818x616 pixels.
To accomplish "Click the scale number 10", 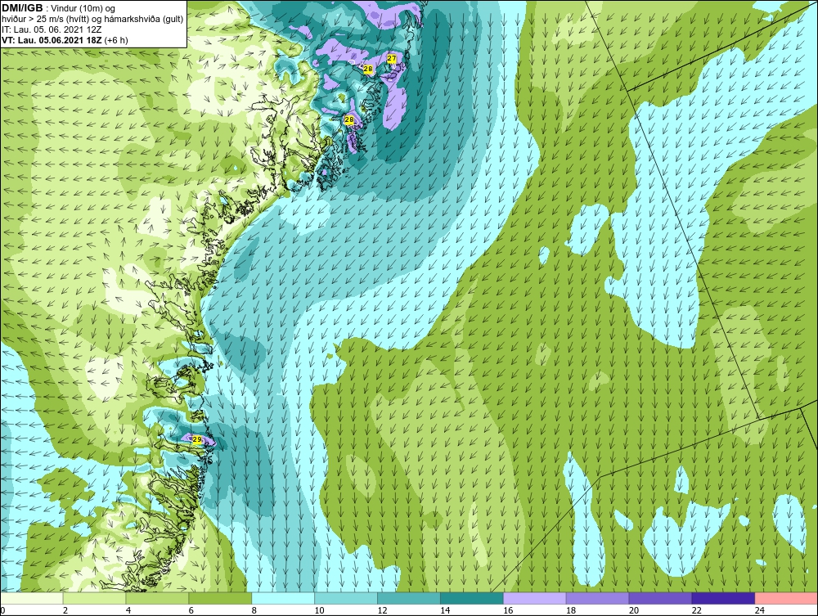I will pos(319,610).
